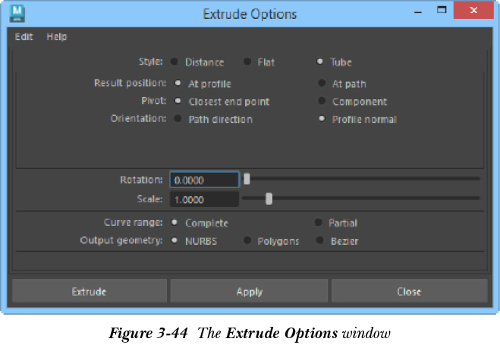Click the Rotation slider handle
The height and width of the screenshot is (345, 500).
[x=247, y=180]
